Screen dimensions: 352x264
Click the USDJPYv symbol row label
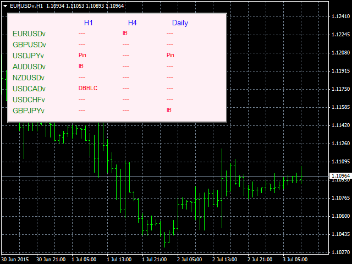(x=28, y=56)
